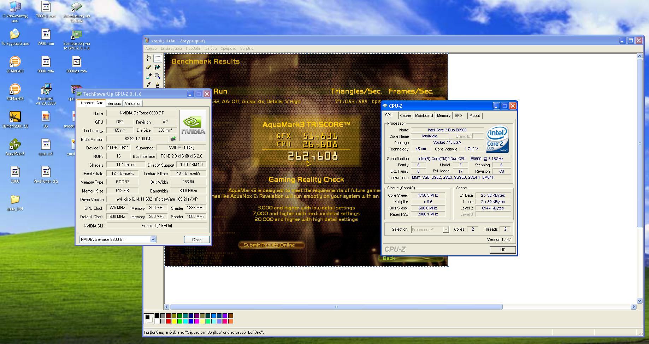The height and width of the screenshot is (344, 649).
Task: Select the AquaMark3 desktop shortcut
Action: point(15,147)
